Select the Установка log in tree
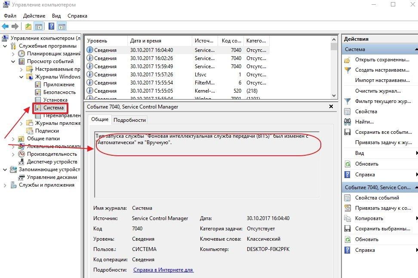Image resolution: width=418 pixels, height=278 pixels. coord(55,100)
